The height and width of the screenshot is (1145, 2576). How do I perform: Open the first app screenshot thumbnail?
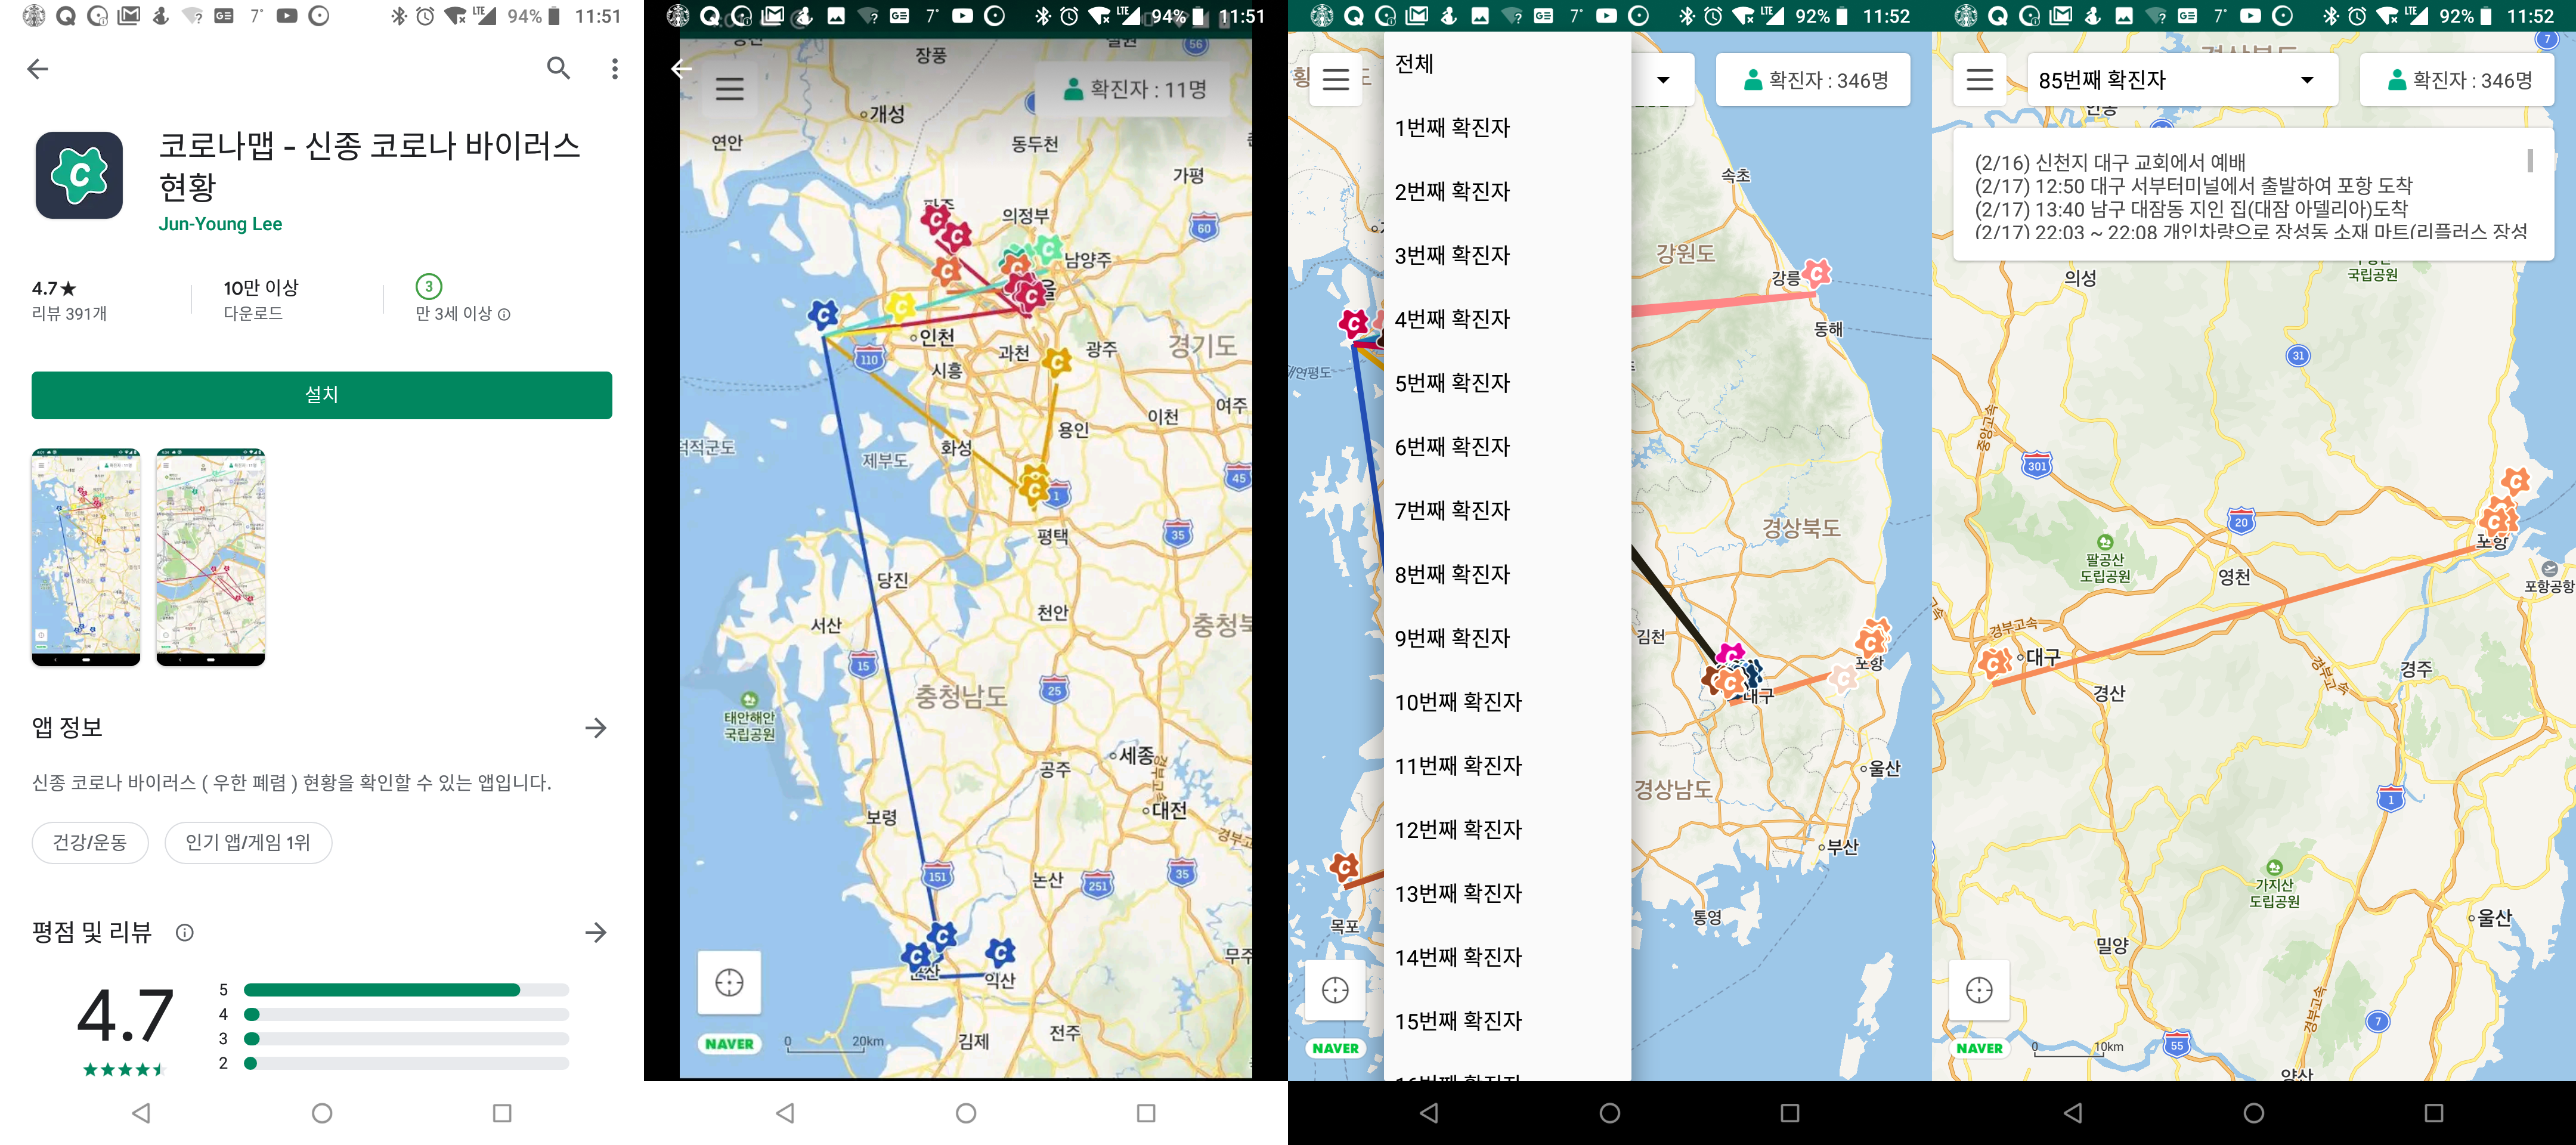click(x=86, y=556)
